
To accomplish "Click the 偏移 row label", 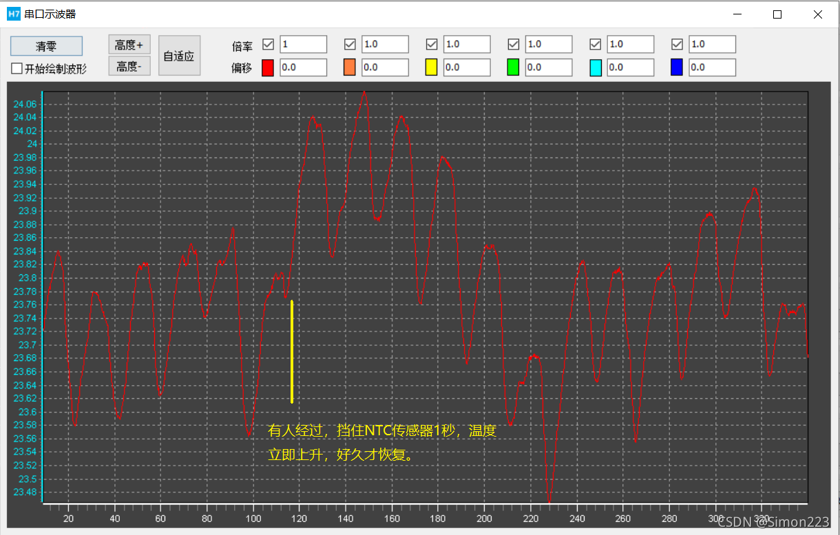I will [242, 68].
